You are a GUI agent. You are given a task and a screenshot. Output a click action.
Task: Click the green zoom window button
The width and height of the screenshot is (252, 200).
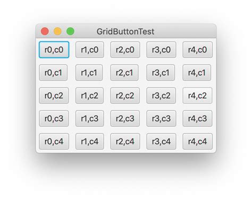coord(70,31)
